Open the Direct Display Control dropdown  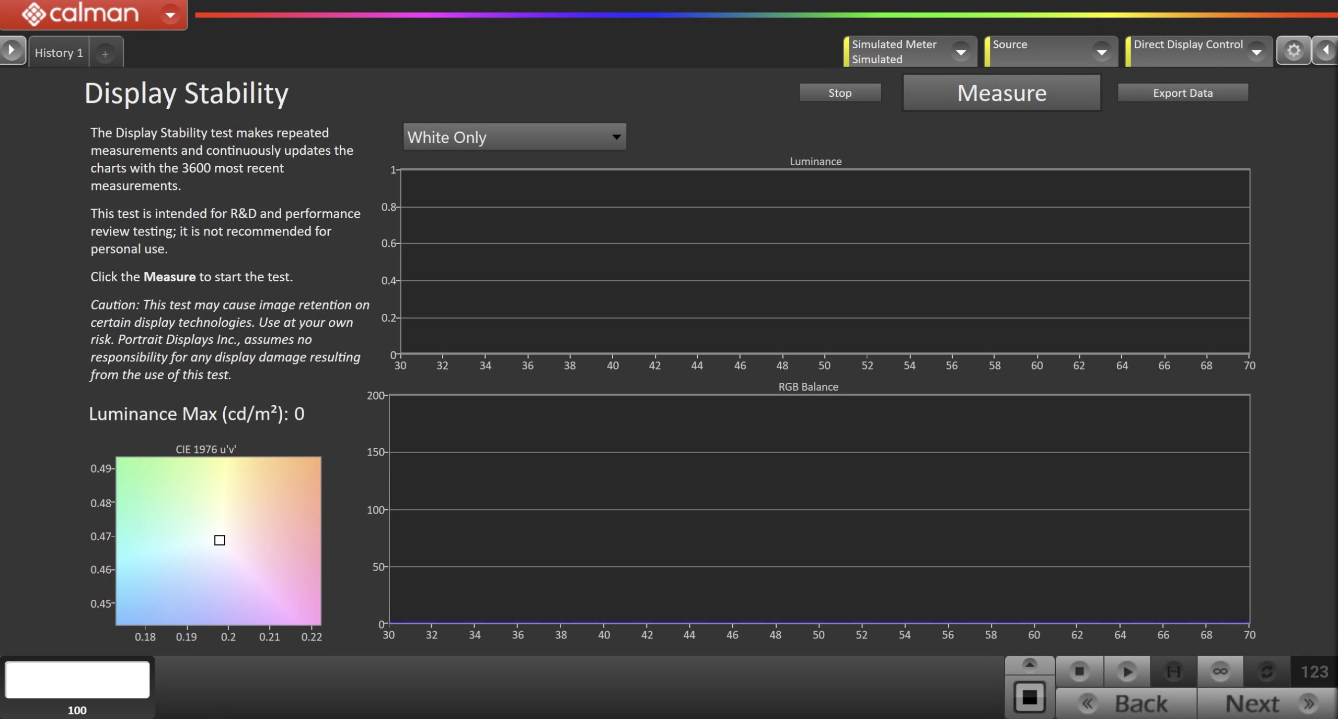(x=1256, y=52)
